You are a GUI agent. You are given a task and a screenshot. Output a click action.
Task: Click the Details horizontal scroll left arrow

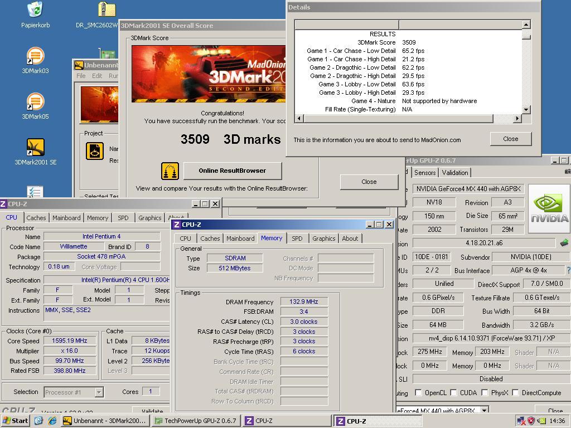(x=299, y=118)
